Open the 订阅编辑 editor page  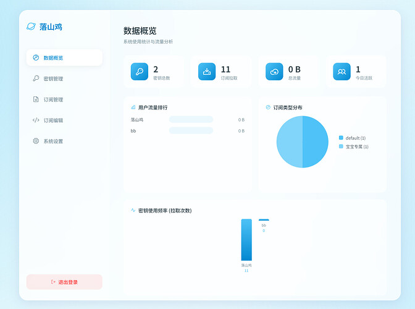point(64,121)
